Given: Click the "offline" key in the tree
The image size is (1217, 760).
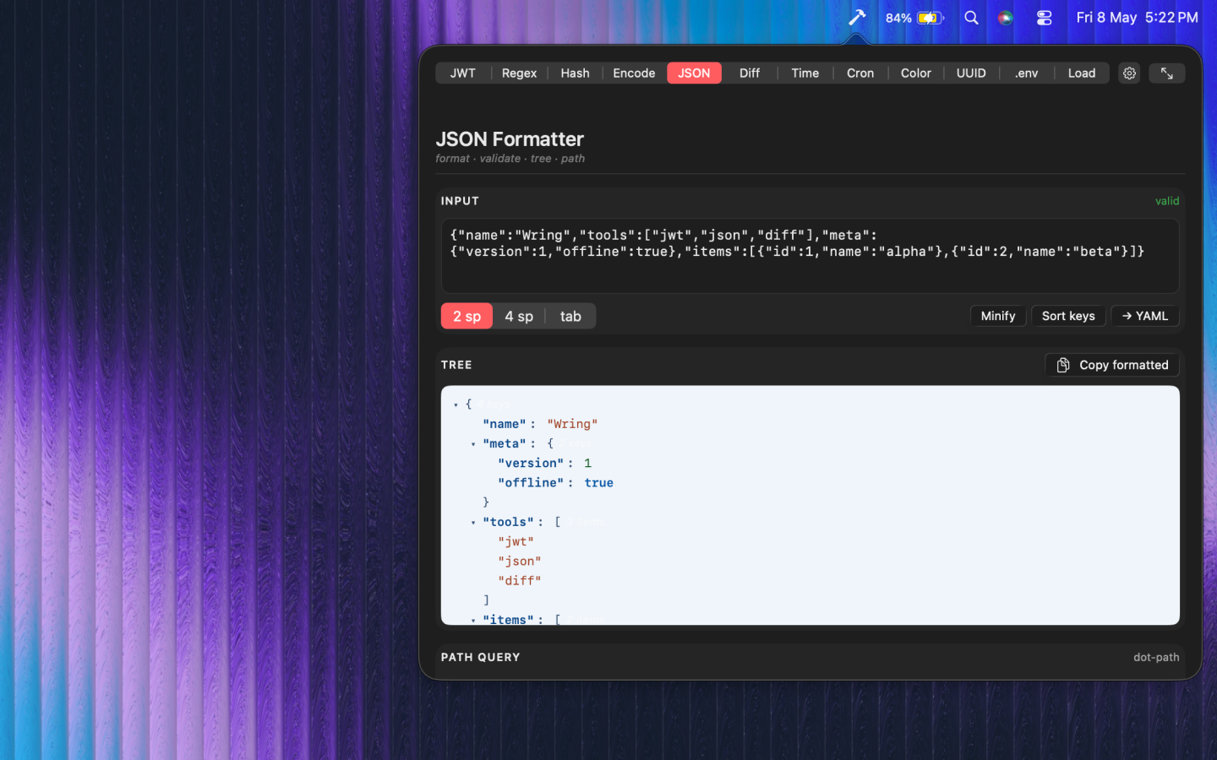Looking at the screenshot, I should click(531, 483).
